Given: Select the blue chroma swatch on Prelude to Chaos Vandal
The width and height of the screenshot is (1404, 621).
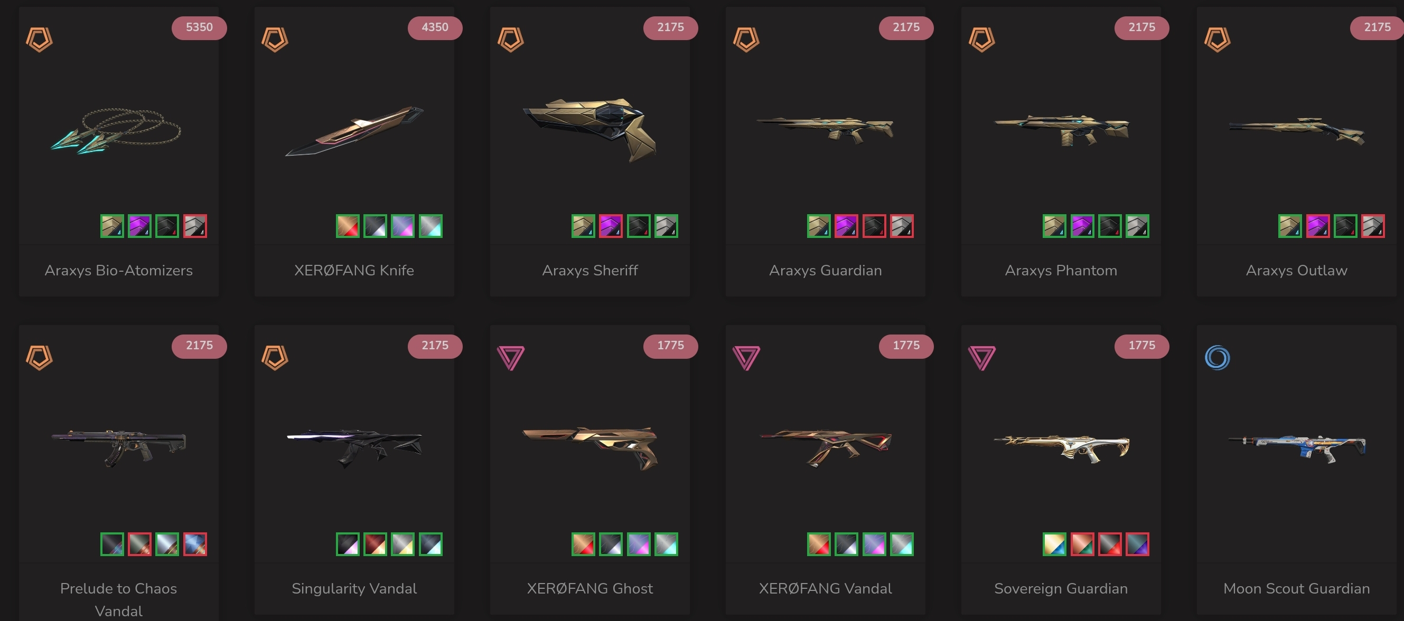Looking at the screenshot, I should (x=195, y=544).
